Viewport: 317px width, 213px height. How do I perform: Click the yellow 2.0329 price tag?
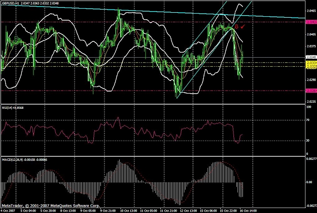click(x=311, y=66)
